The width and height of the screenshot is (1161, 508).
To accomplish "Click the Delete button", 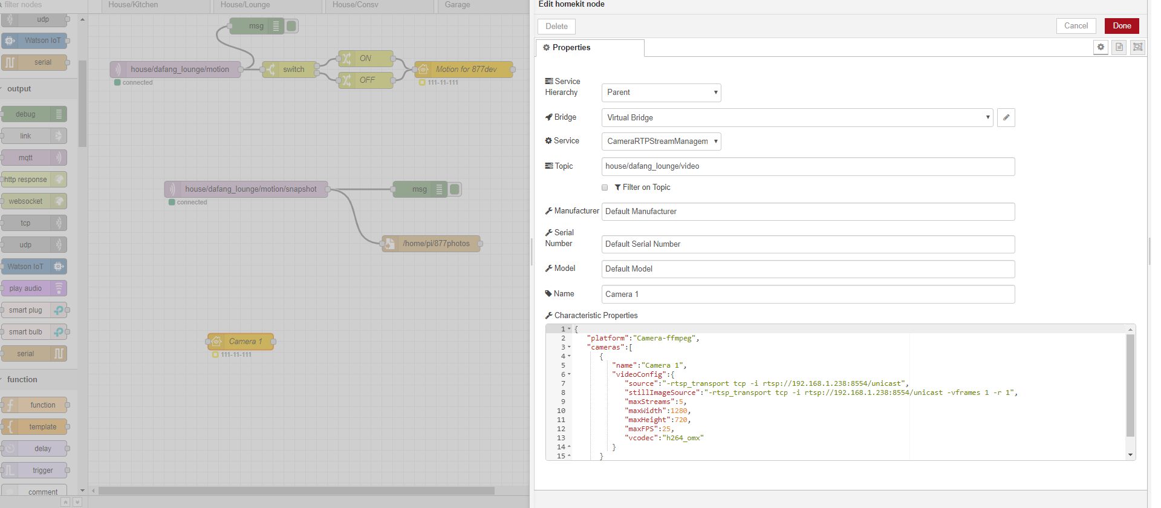I will tap(556, 27).
